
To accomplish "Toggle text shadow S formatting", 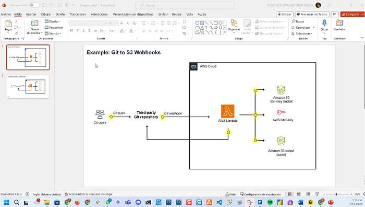I will tap(89, 30).
